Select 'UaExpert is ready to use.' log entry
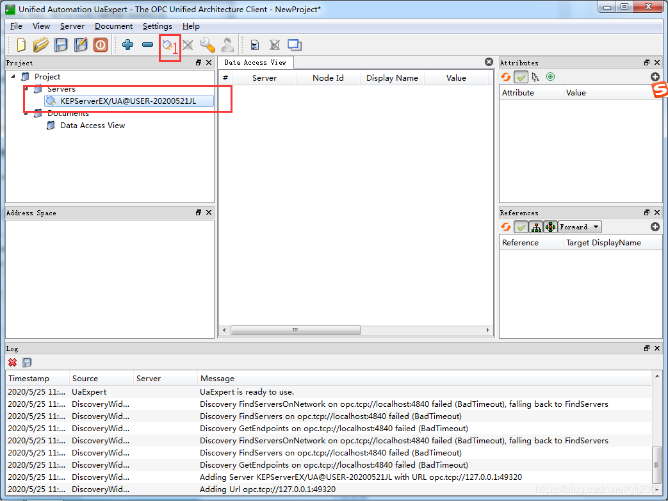 click(329, 392)
